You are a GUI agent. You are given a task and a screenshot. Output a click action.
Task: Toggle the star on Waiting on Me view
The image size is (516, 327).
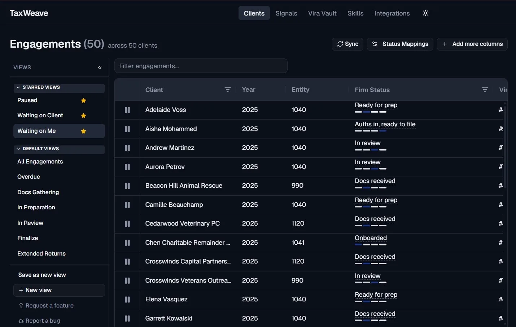83,131
